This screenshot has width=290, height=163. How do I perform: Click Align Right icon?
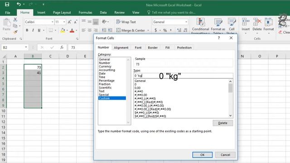[x=96, y=30]
